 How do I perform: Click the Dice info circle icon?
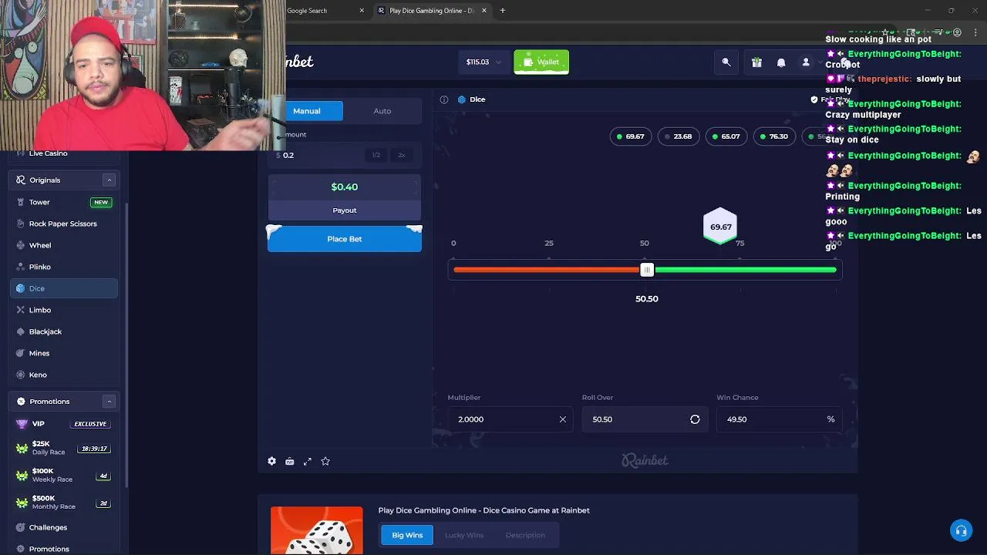[x=444, y=99]
